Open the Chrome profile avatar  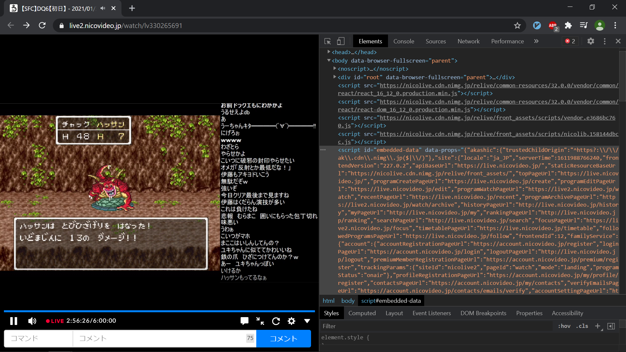pos(600,25)
